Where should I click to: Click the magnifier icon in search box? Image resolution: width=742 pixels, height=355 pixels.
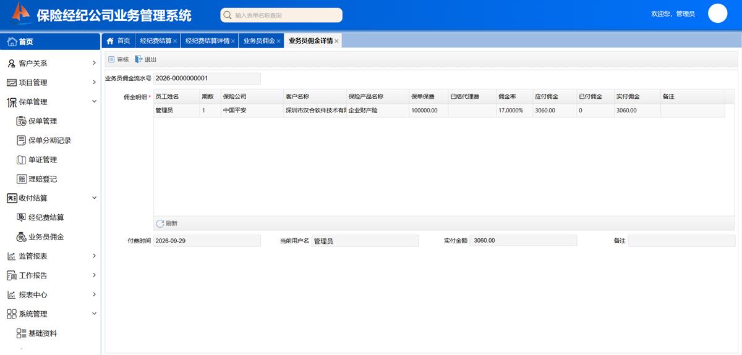(228, 15)
